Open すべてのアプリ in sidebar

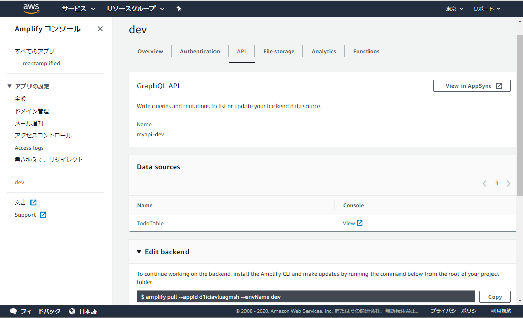(35, 51)
